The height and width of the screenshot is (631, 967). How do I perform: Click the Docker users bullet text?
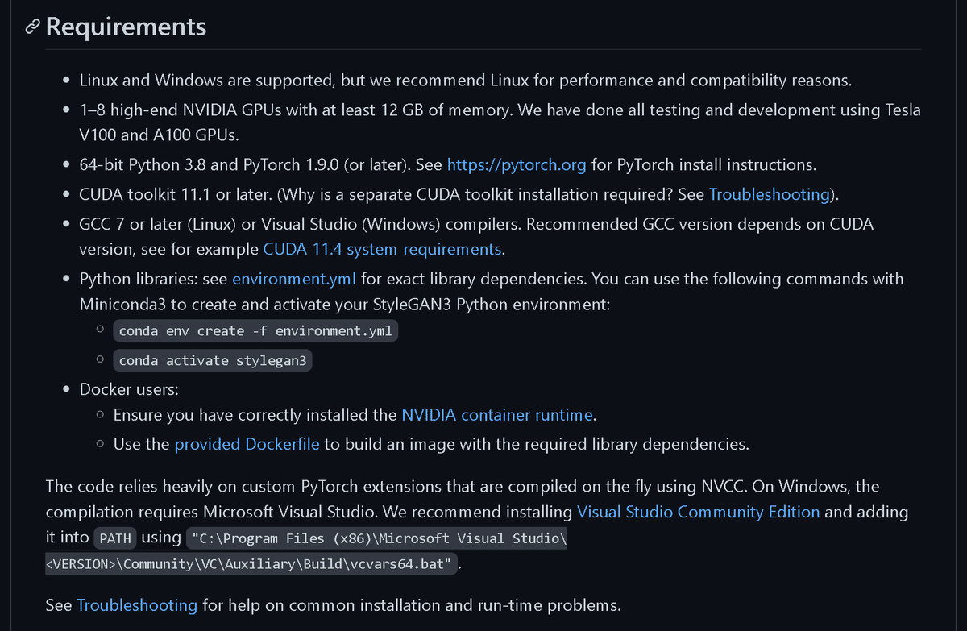tap(129, 389)
